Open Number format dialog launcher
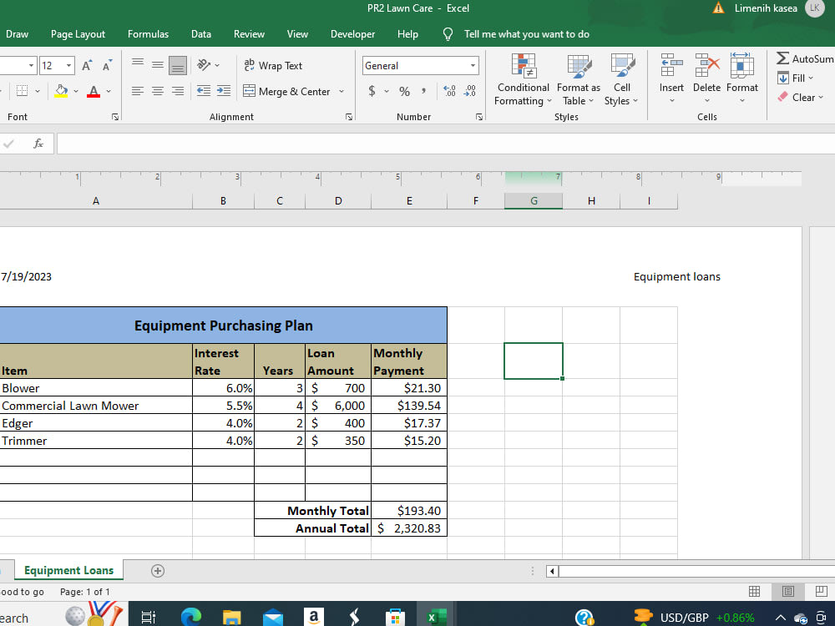Viewport: 835px width, 626px height. pos(479,117)
